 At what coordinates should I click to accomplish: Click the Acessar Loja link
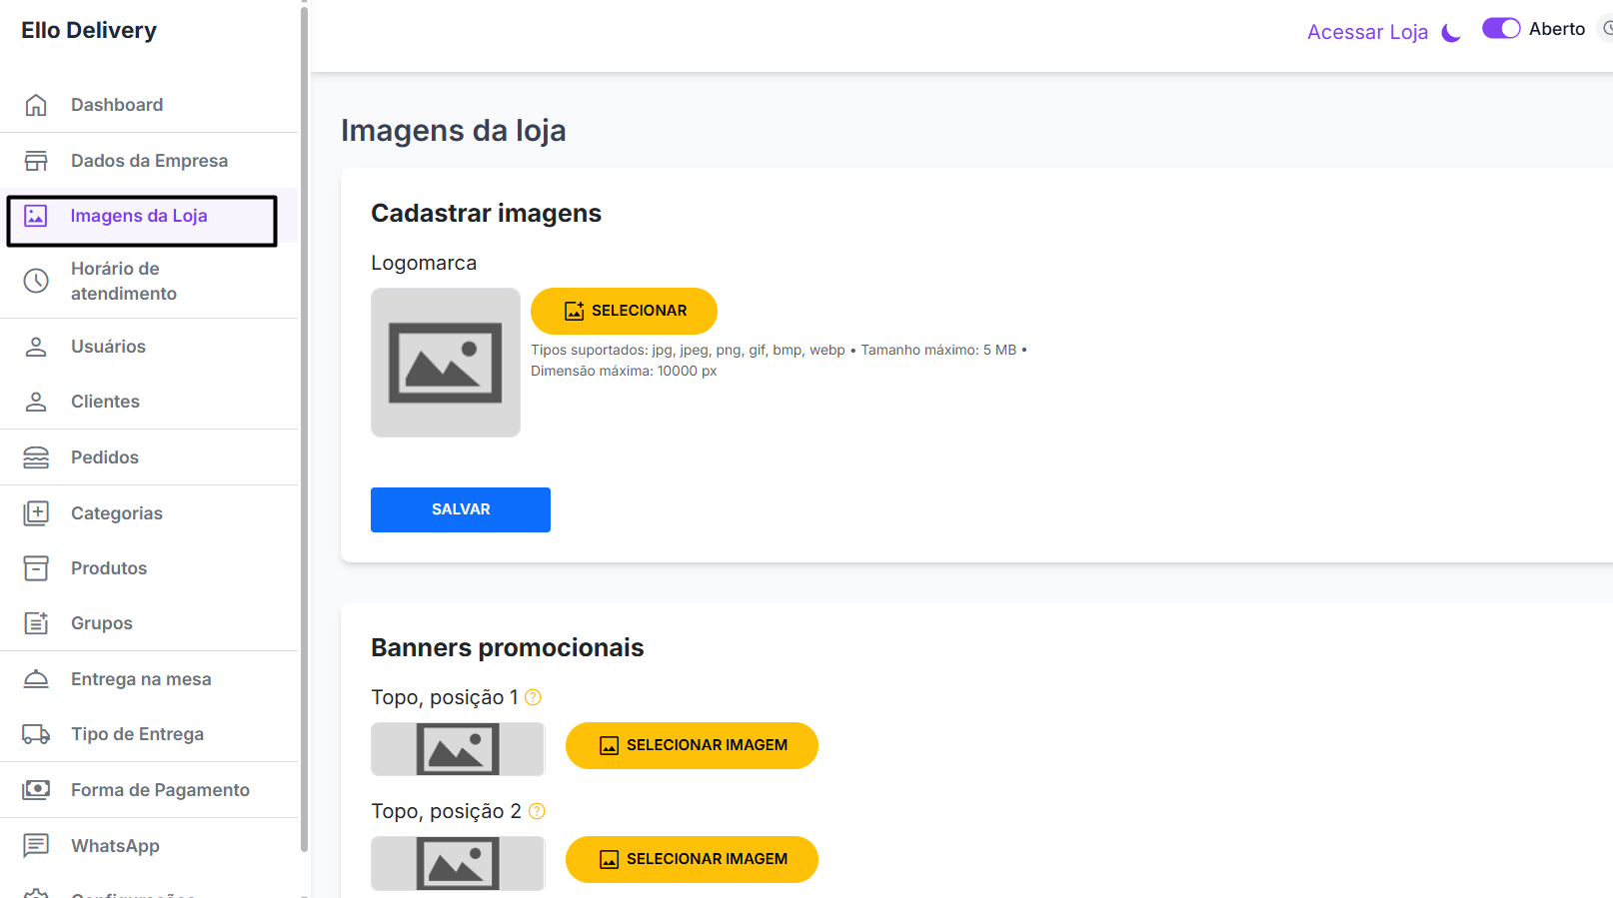click(x=1367, y=32)
